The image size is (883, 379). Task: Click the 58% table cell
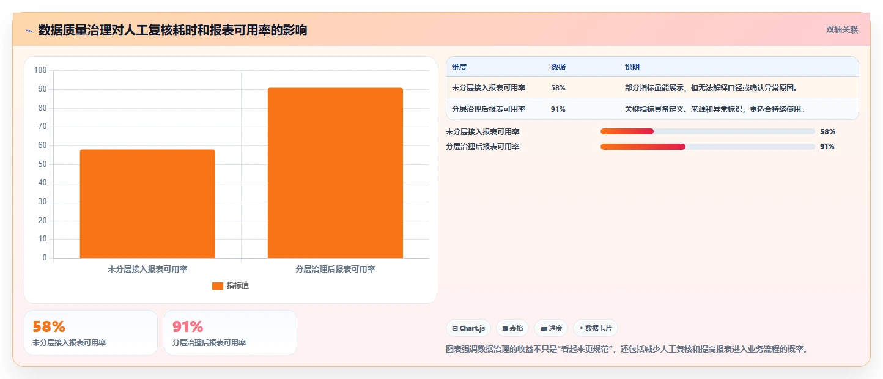558,88
